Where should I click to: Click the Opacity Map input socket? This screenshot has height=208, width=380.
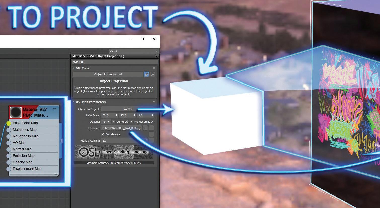coord(9,162)
